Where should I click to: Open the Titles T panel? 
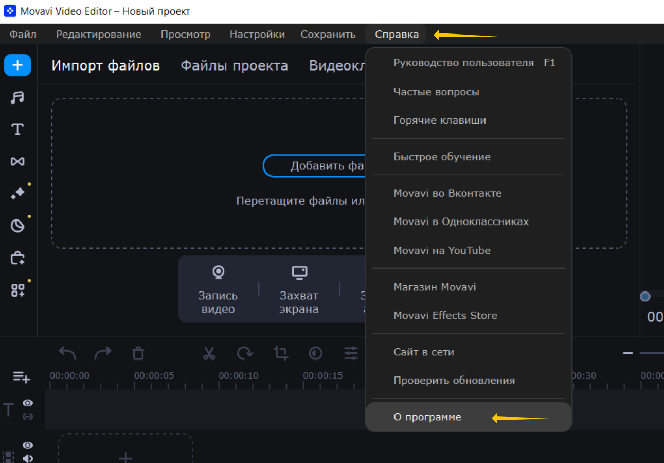click(17, 129)
